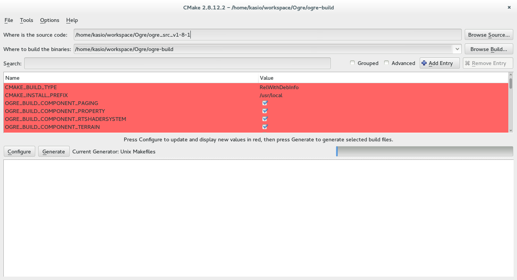Screen dimensions: 517x280
Task: Click the source code path field
Action: [268, 35]
